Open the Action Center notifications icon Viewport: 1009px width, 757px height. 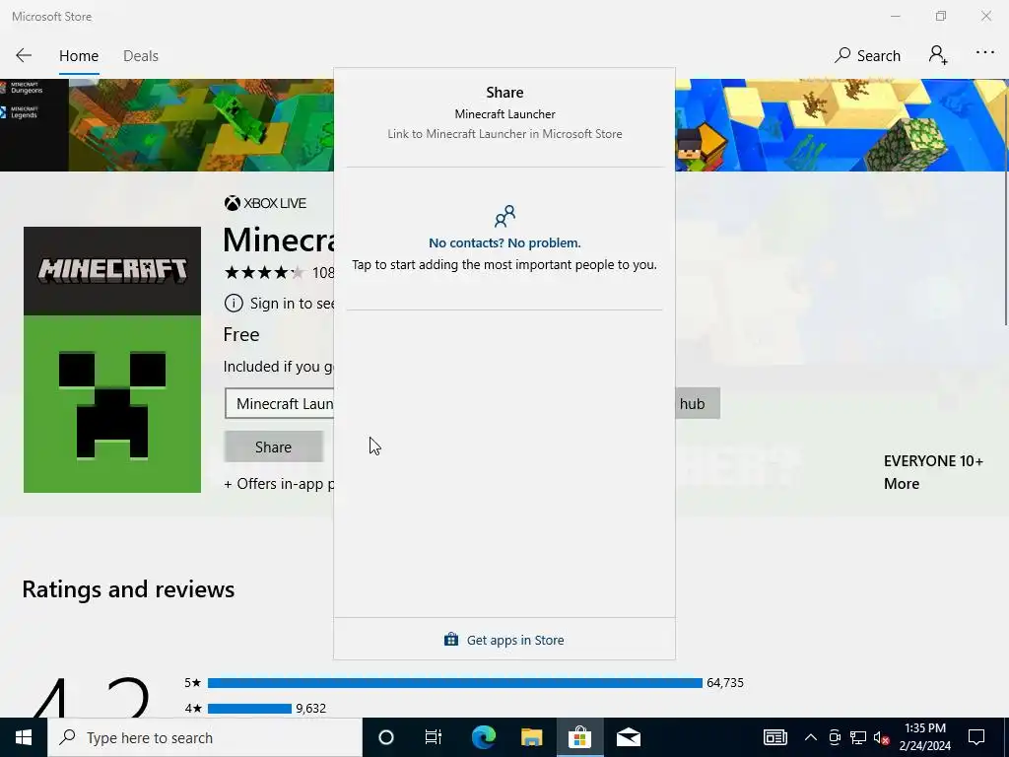tap(976, 737)
